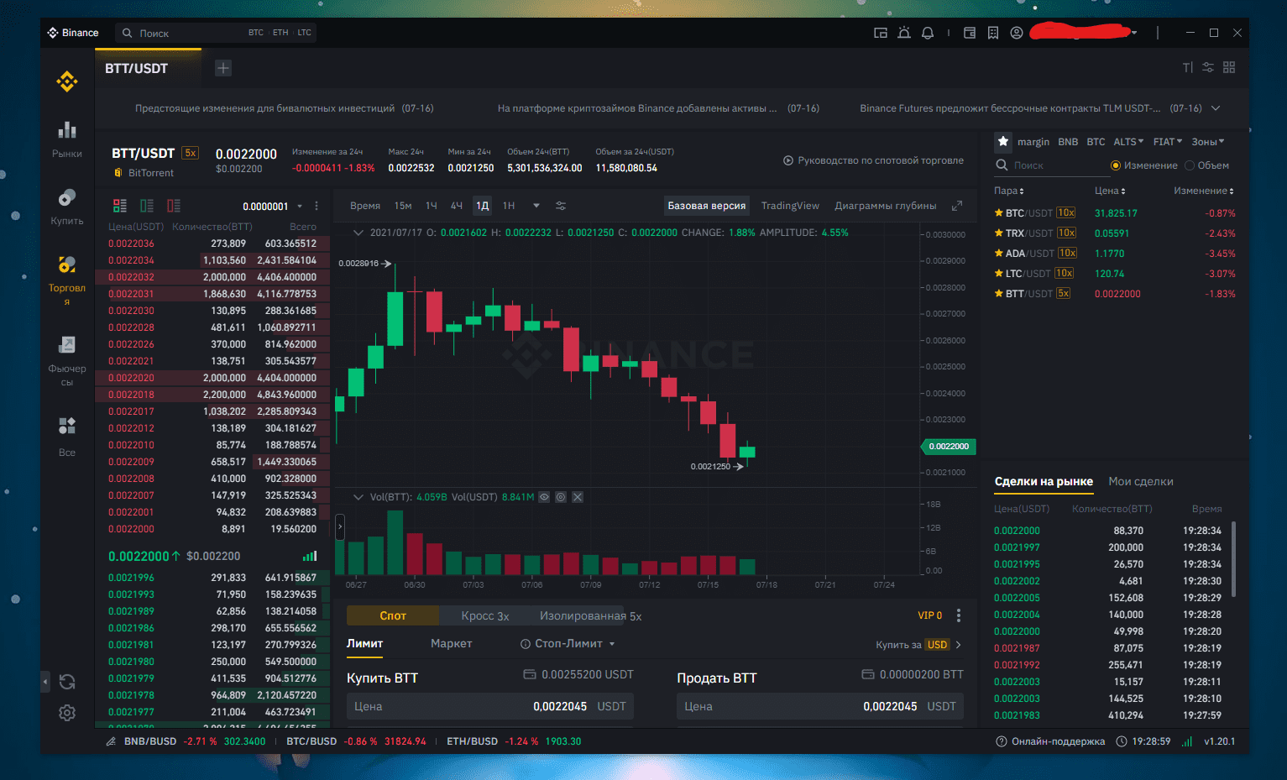
Task: Open the account name dropdown arrow
Action: 1134,33
